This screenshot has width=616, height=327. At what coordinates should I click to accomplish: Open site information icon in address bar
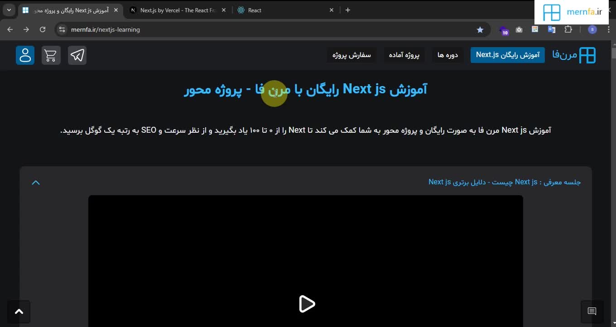pos(62,29)
